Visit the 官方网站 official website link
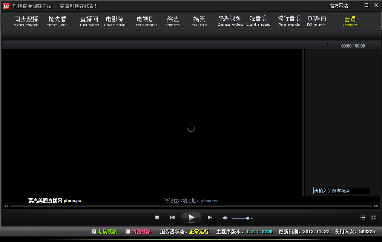Viewport: 382px width, 242px height. click(x=339, y=6)
